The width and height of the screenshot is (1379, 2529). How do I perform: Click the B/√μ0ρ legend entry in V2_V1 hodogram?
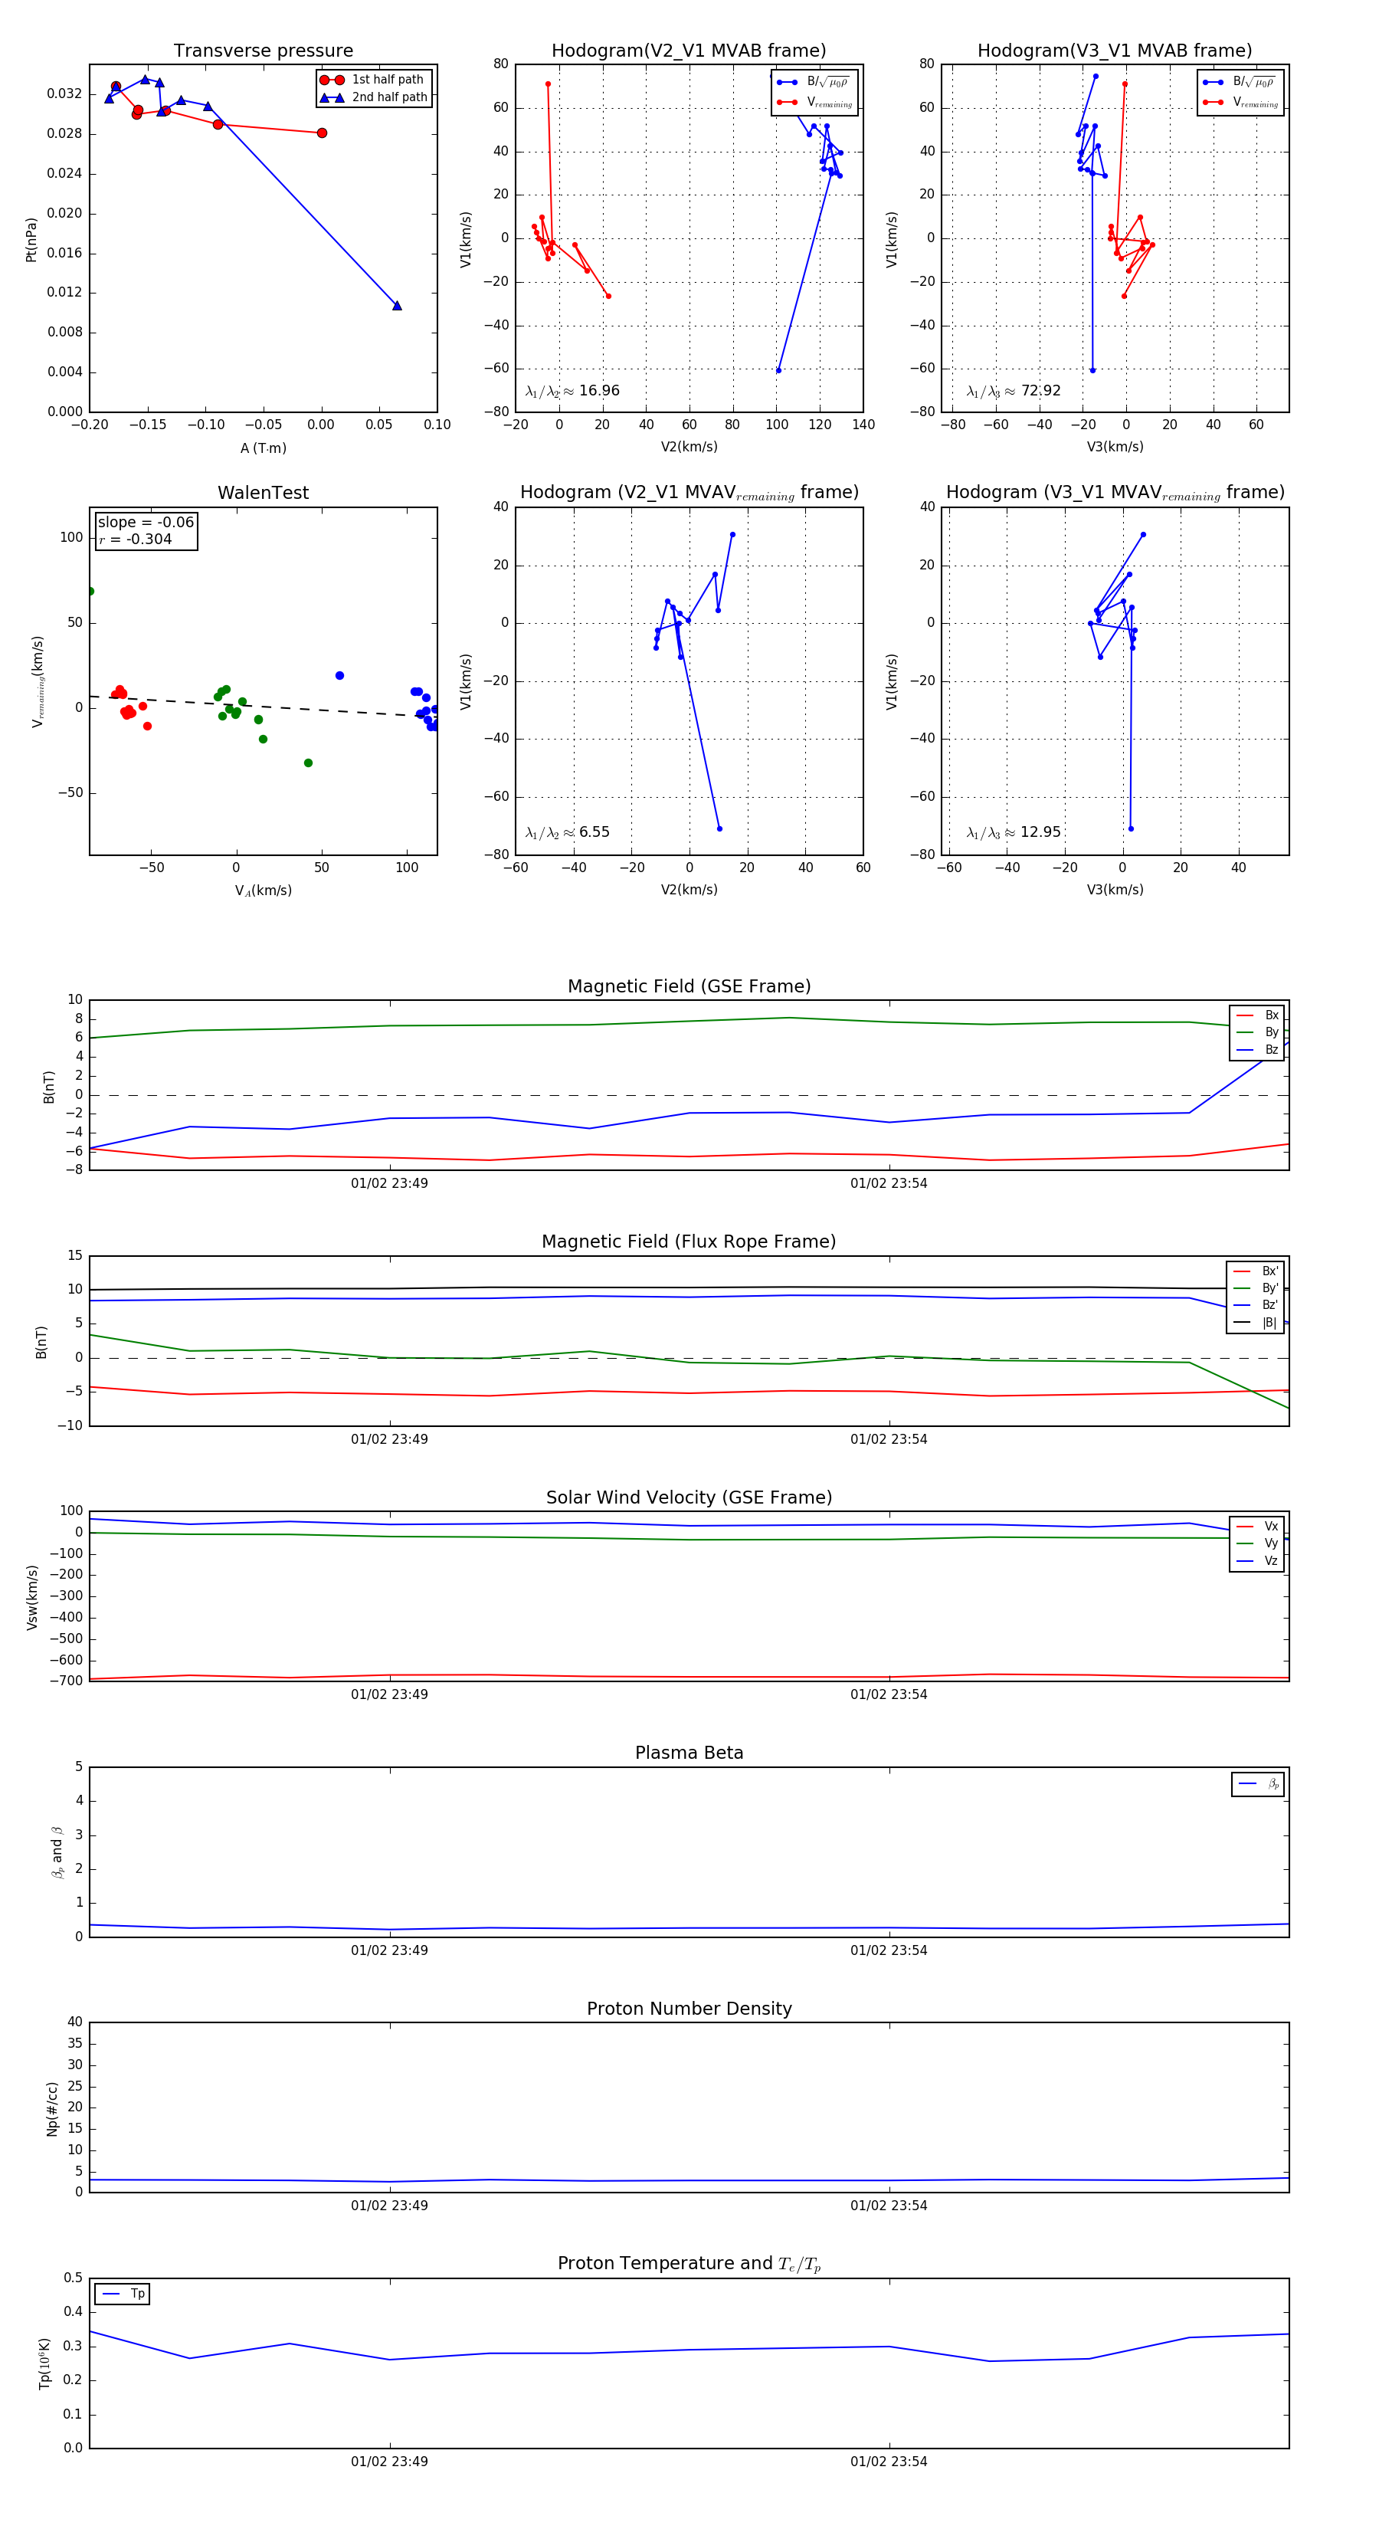click(814, 83)
